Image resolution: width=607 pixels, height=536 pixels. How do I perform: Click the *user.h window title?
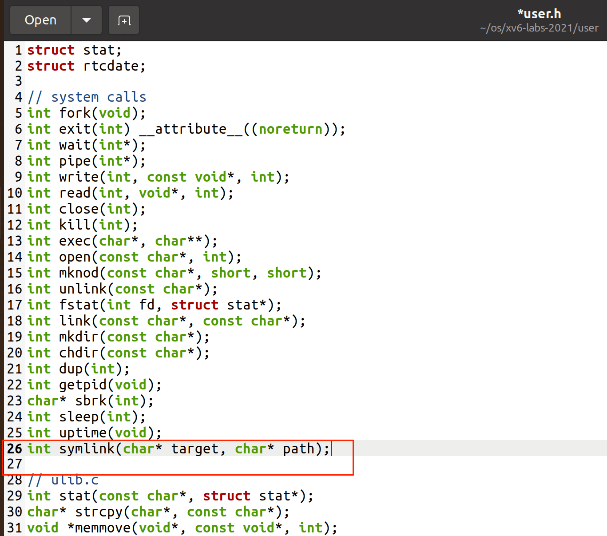pyautogui.click(x=539, y=14)
